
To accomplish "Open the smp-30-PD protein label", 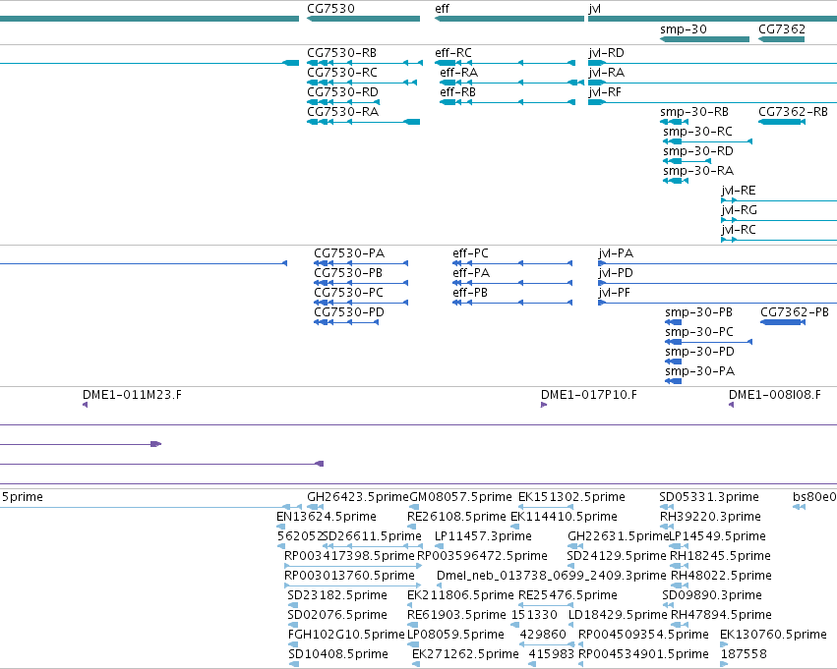I will click(x=700, y=352).
